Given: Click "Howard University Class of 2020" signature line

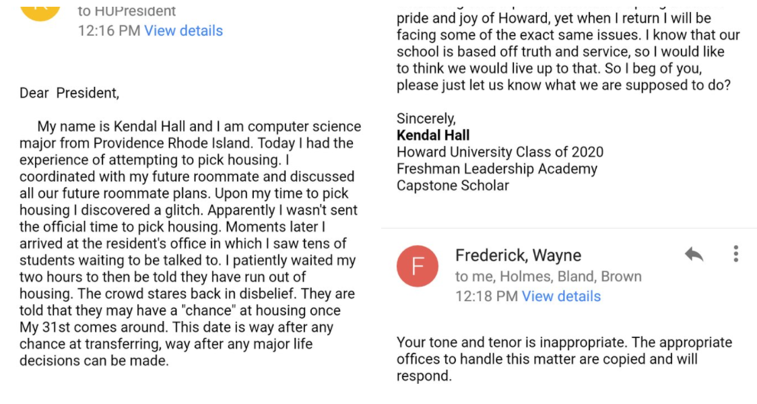Looking at the screenshot, I should [x=500, y=152].
